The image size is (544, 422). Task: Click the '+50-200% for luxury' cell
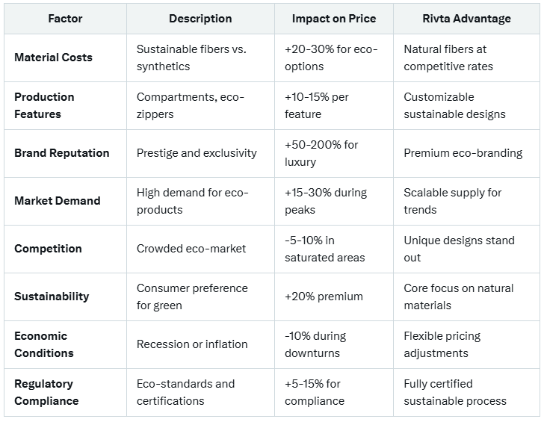[x=321, y=153]
